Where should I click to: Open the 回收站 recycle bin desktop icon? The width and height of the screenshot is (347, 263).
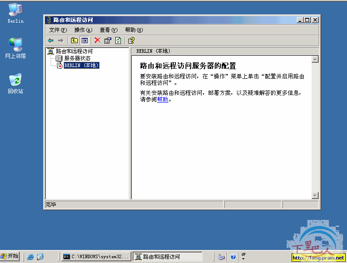point(15,84)
